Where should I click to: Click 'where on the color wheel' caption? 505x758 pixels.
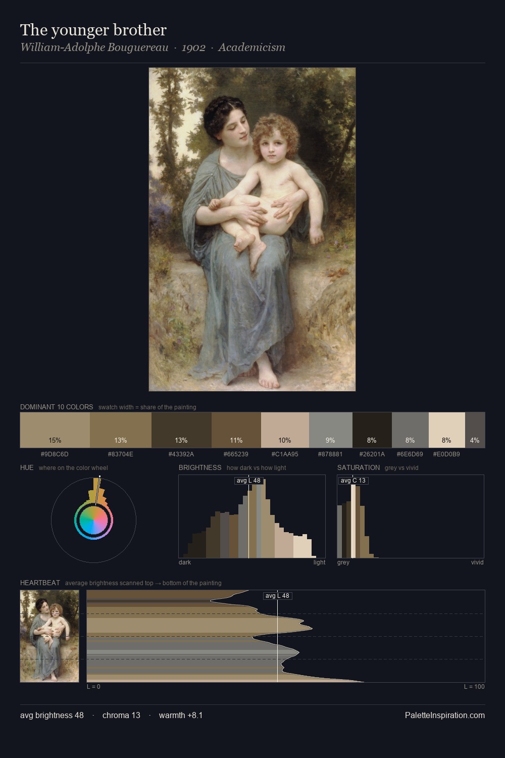point(73,468)
